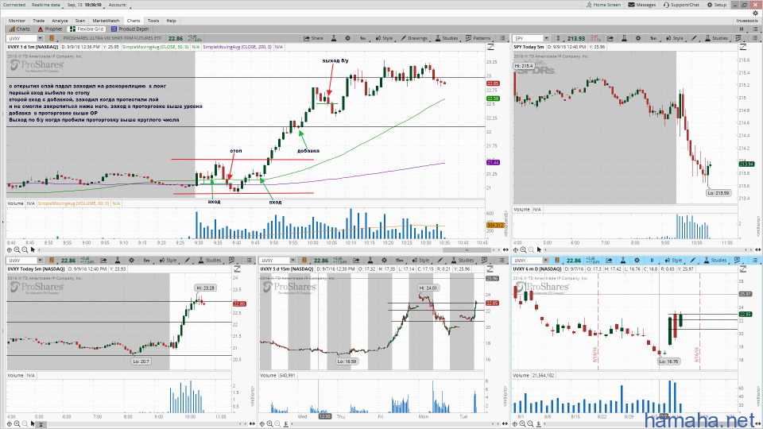
Task: Open Studies in the UVXY Today 5m chart
Action: click(x=210, y=261)
